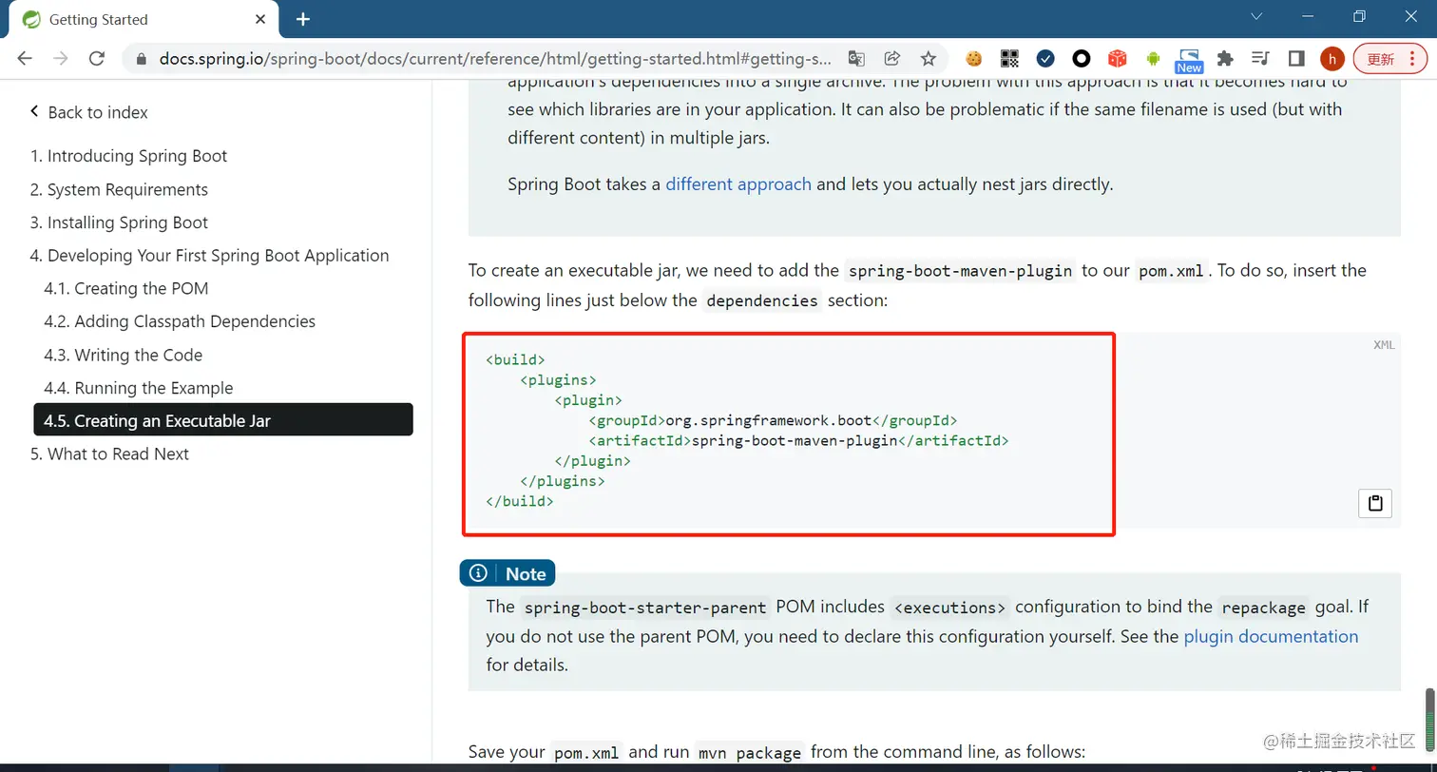Image resolution: width=1437 pixels, height=772 pixels.
Task: Go Back to index
Action: (88, 112)
